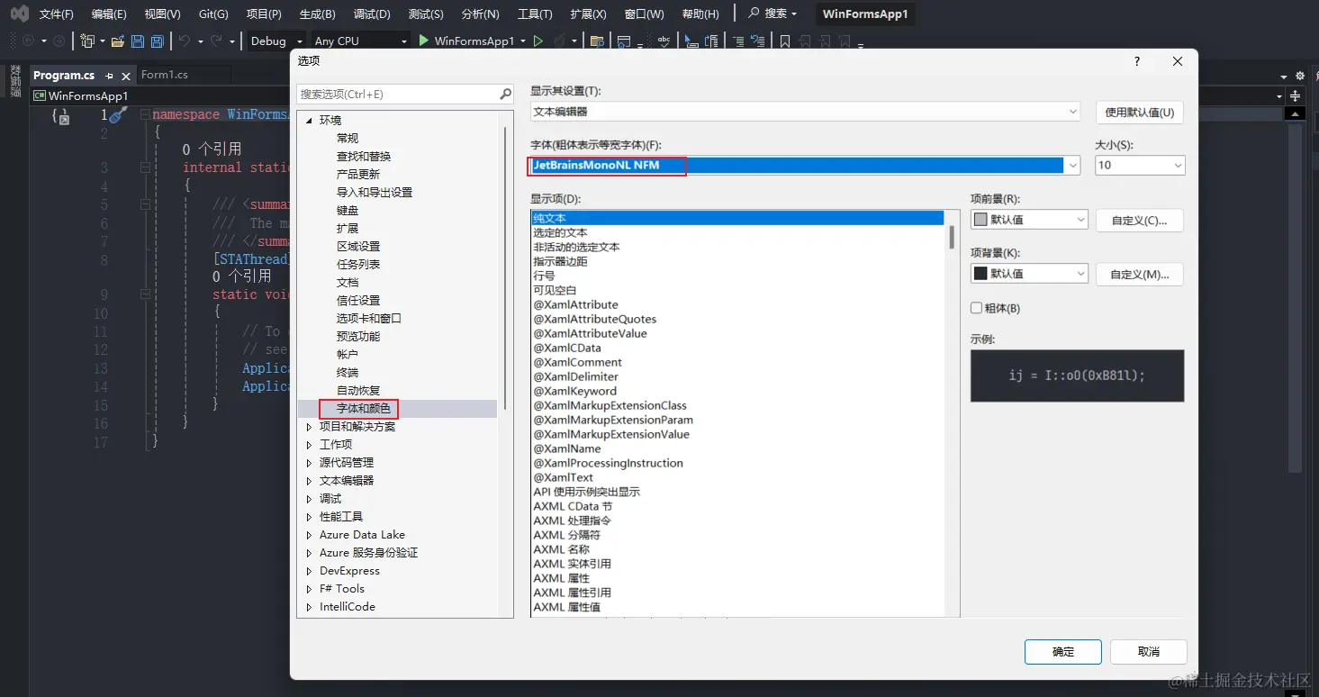
Task: Click the Navigate Backward icon
Action: (x=28, y=41)
